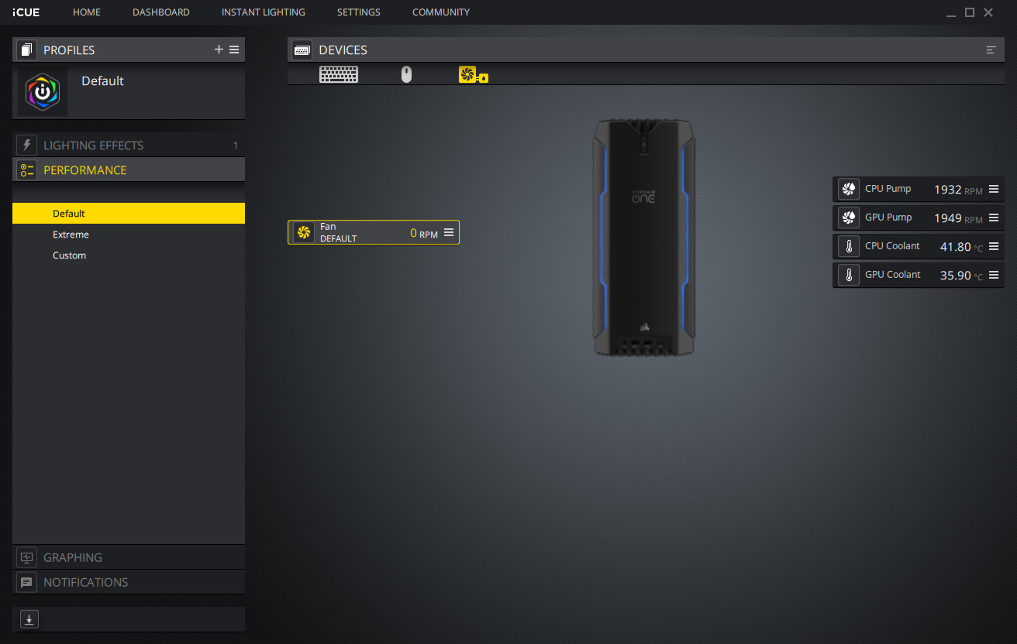
Task: Open the Profiles hamburger menu
Action: tap(234, 50)
